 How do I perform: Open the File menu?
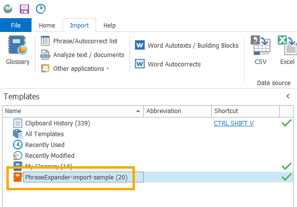(x=16, y=25)
